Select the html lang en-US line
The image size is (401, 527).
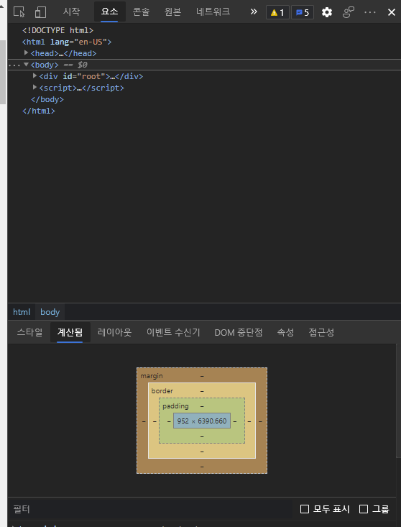67,42
